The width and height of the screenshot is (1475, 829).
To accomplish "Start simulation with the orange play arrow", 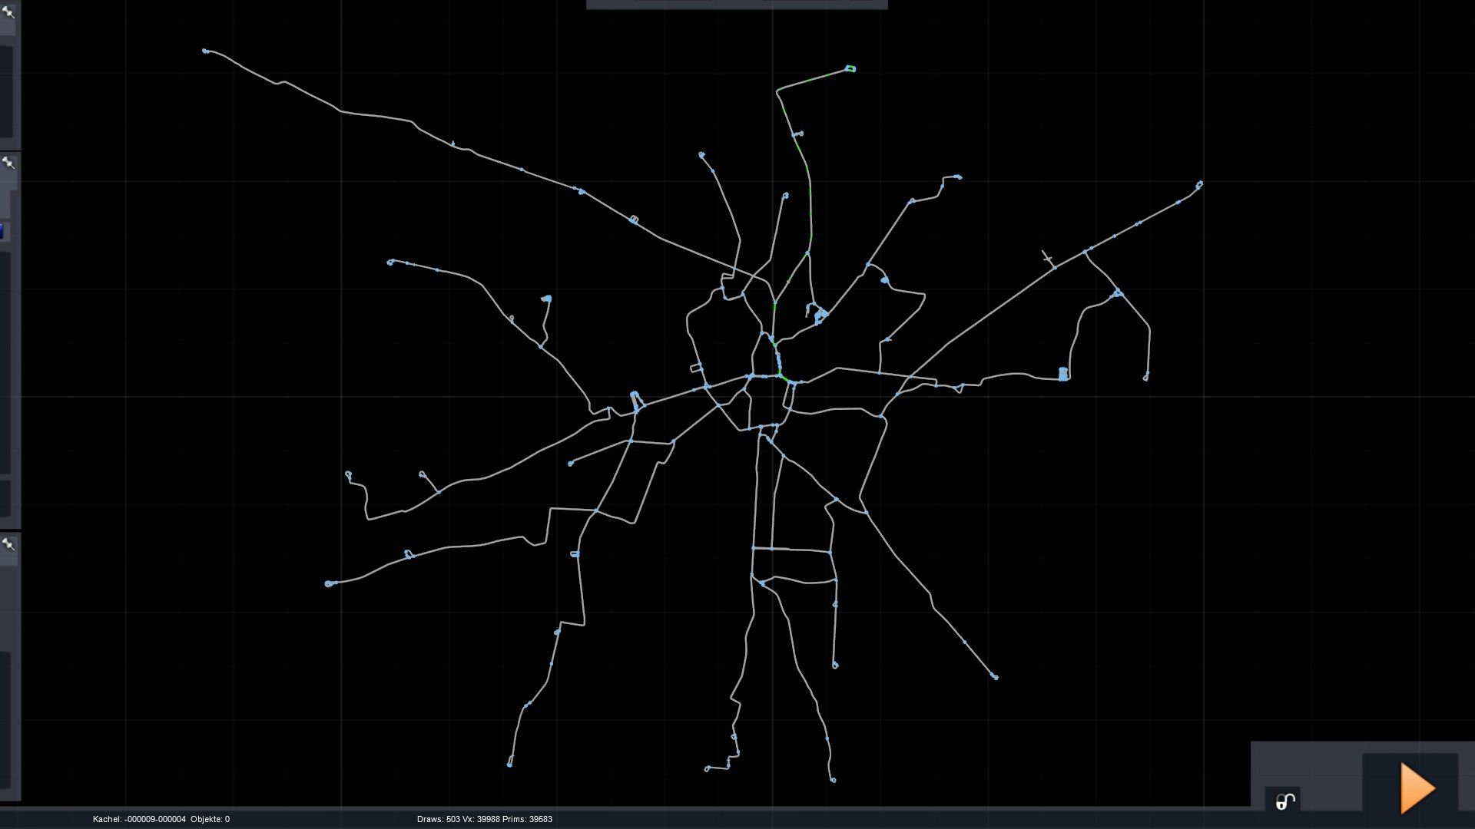I will tap(1417, 788).
